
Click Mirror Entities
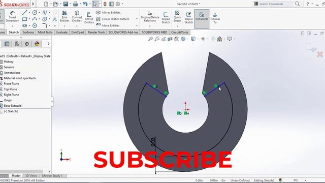coord(108,12)
